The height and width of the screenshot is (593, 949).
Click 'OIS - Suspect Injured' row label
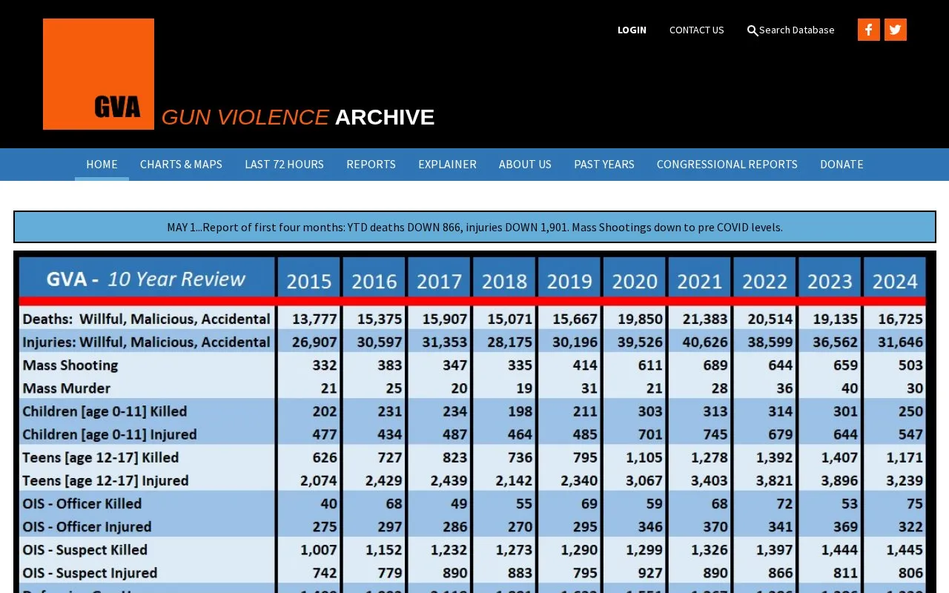pyautogui.click(x=90, y=572)
